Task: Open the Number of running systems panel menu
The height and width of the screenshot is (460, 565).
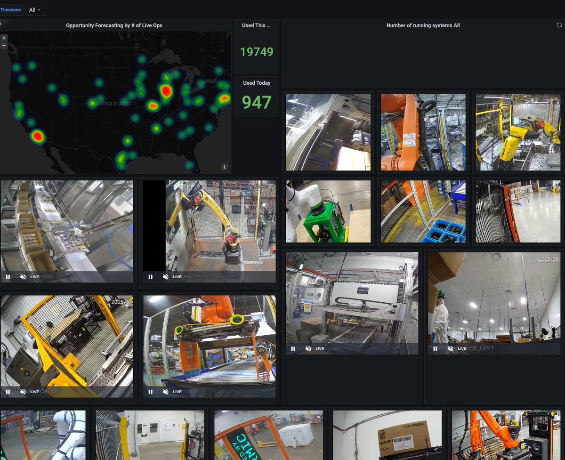Action: [x=423, y=25]
